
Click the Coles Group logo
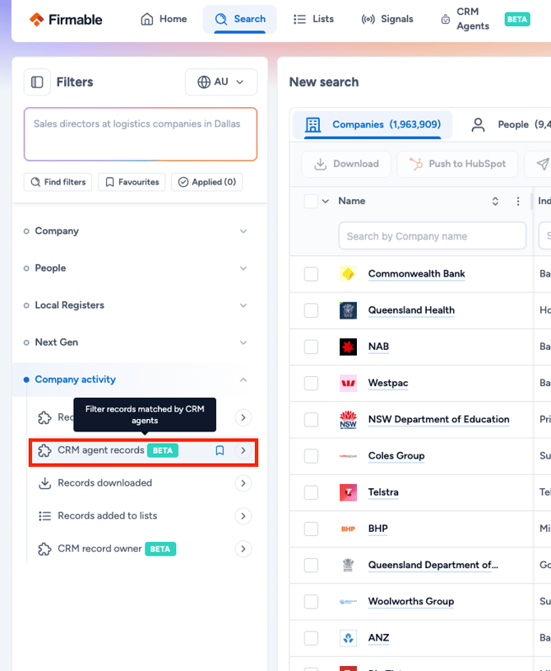tap(348, 456)
